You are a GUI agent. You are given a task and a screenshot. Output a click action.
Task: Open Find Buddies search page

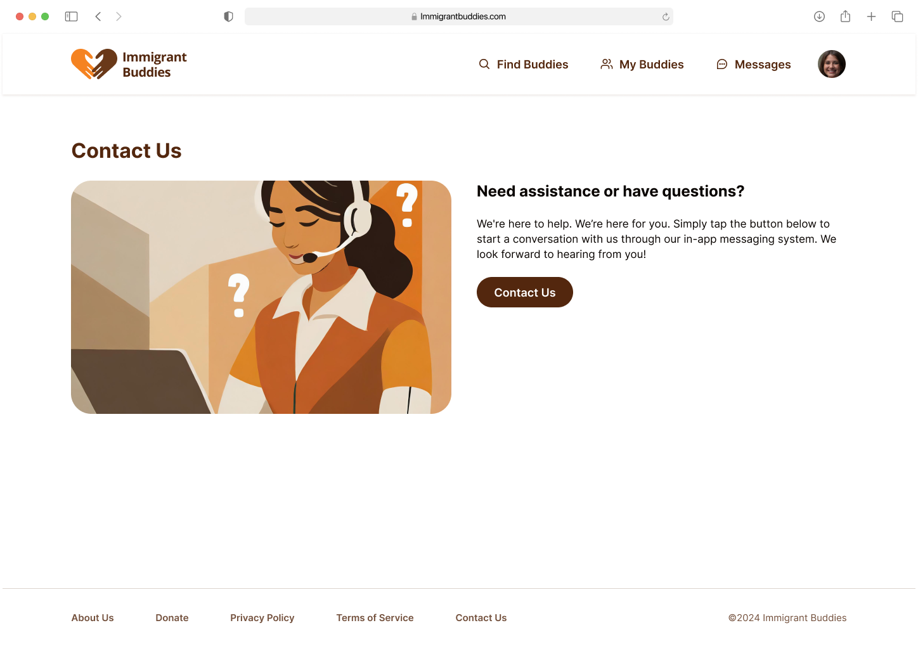[x=524, y=64]
